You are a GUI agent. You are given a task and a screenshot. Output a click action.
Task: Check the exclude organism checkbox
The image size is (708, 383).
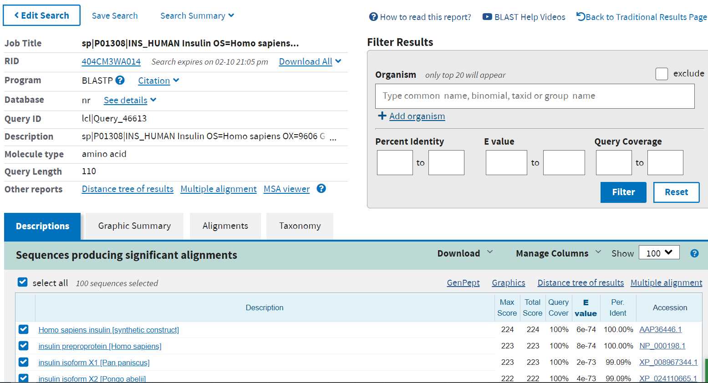click(662, 74)
